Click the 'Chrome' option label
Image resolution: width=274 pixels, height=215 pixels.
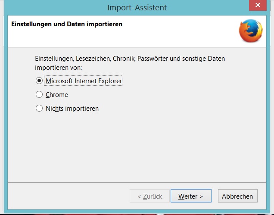[57, 95]
